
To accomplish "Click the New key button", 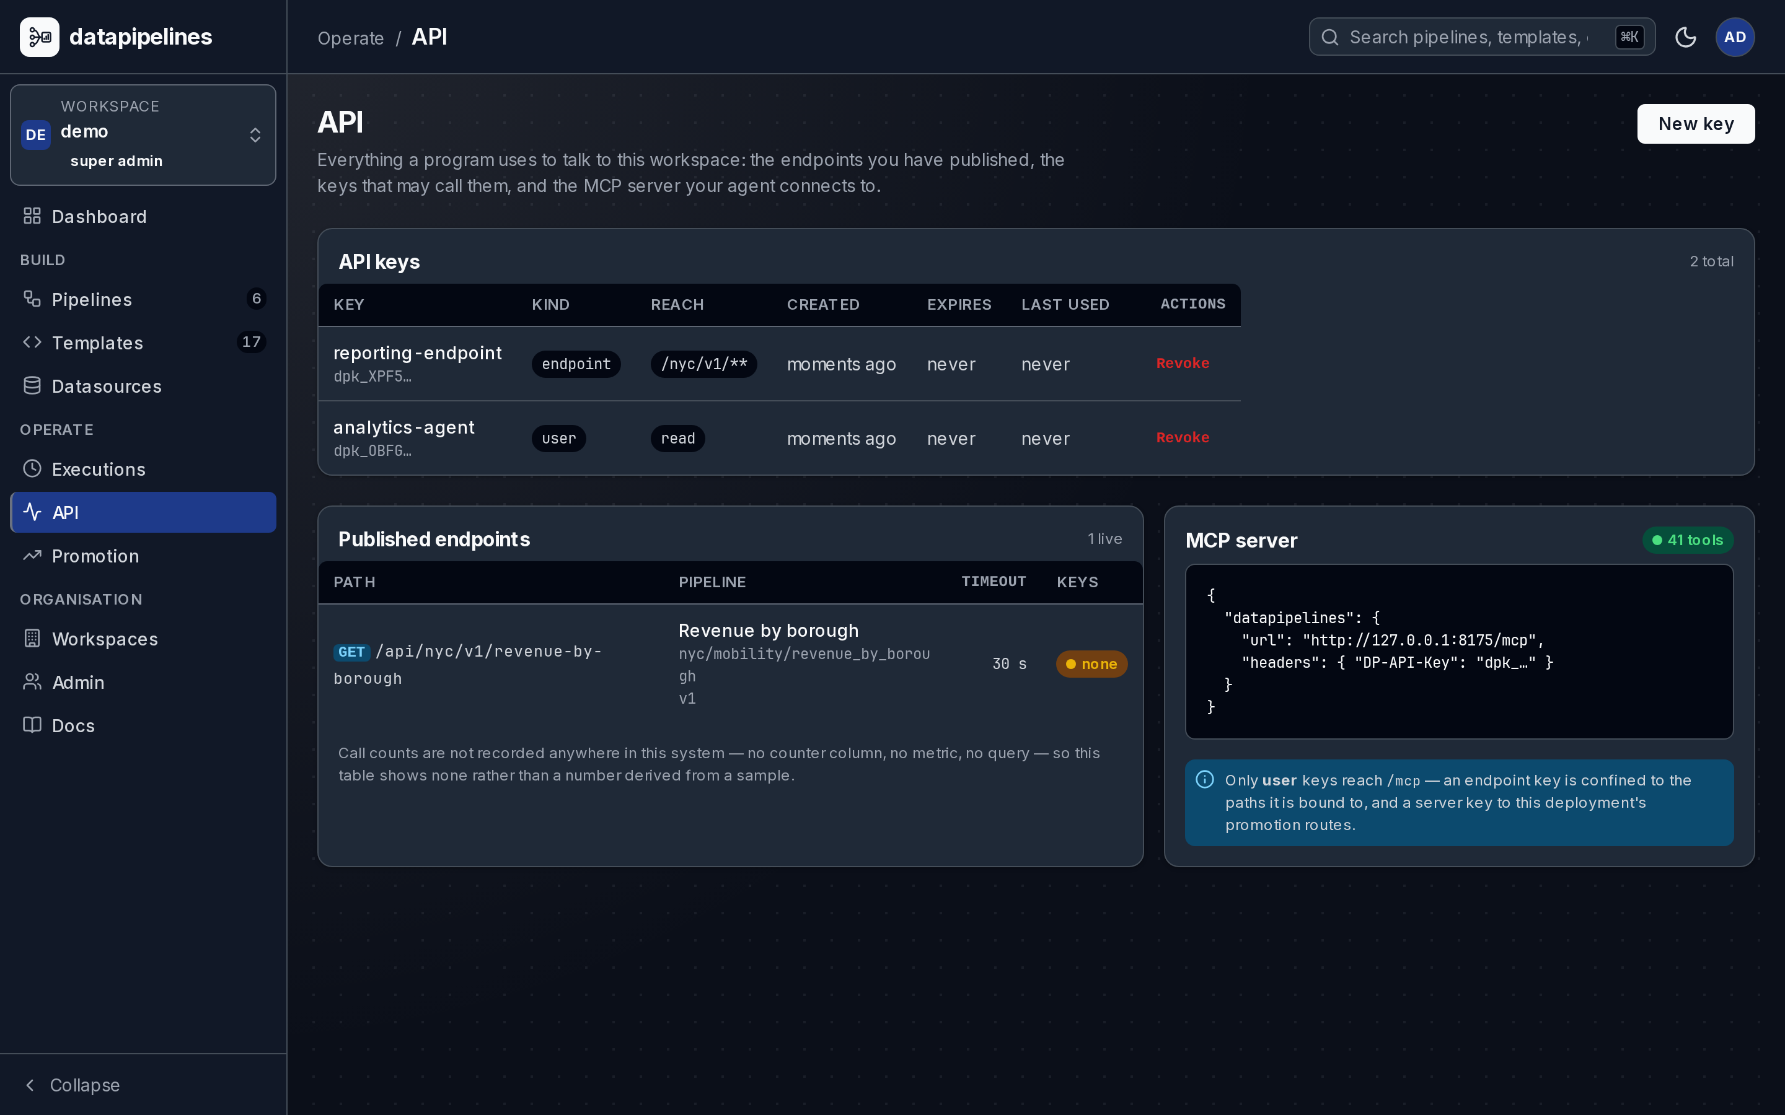I will click(x=1696, y=124).
